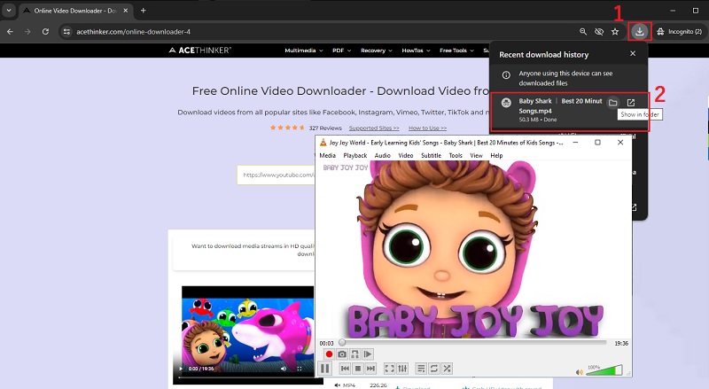Toggle random shuffle in VLC

click(448, 369)
